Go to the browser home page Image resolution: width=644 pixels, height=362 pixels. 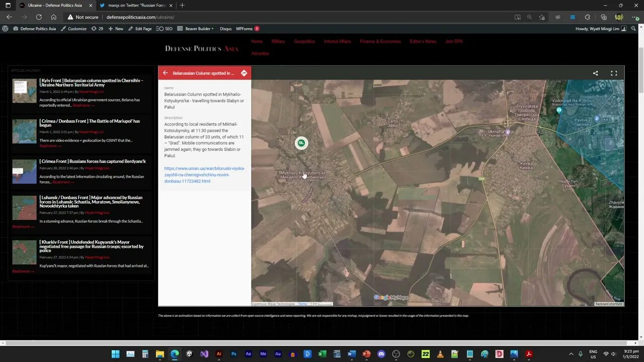point(54,17)
